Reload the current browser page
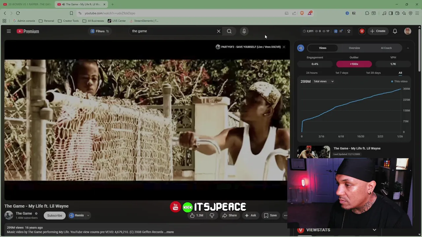422x237 pixels. tap(18, 13)
